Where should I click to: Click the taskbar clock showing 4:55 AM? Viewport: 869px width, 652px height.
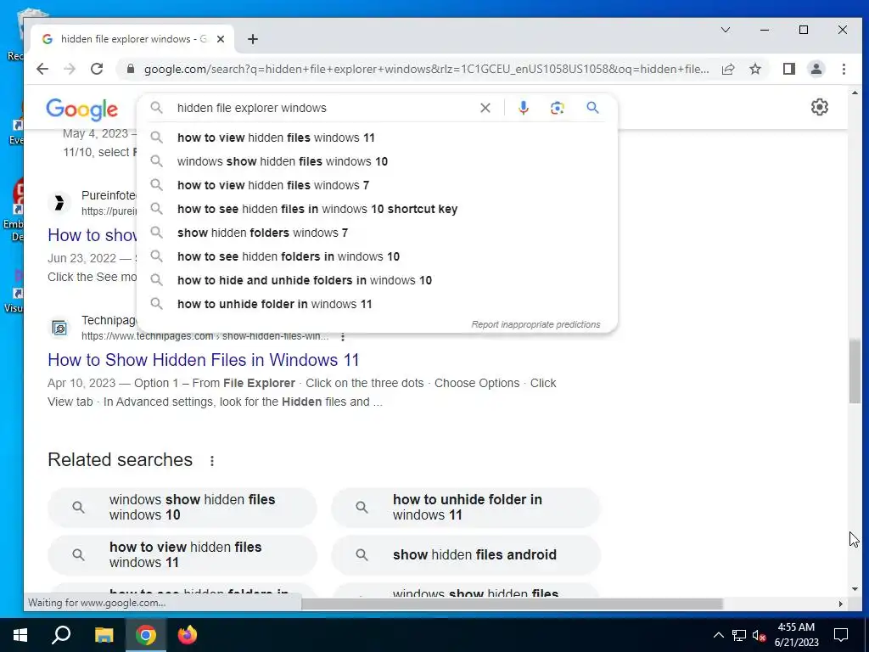pos(796,635)
